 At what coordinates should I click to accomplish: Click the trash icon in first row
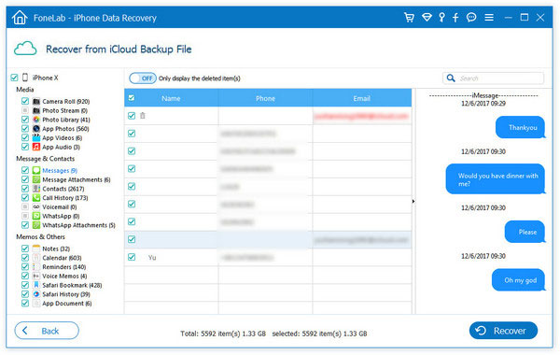click(x=143, y=116)
